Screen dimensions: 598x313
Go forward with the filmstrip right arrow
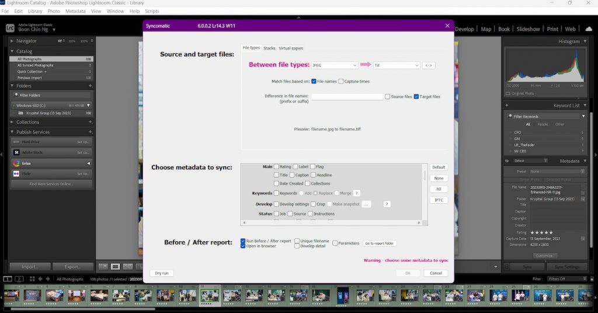click(x=48, y=279)
